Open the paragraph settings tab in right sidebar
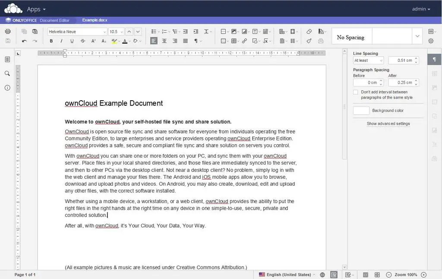Viewport: 442px width, 279px height. [x=434, y=59]
